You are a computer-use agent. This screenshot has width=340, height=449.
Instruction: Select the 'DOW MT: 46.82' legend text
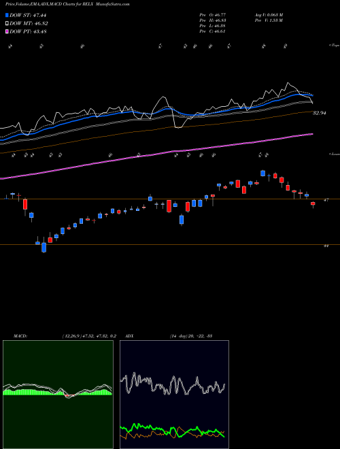tap(29, 24)
